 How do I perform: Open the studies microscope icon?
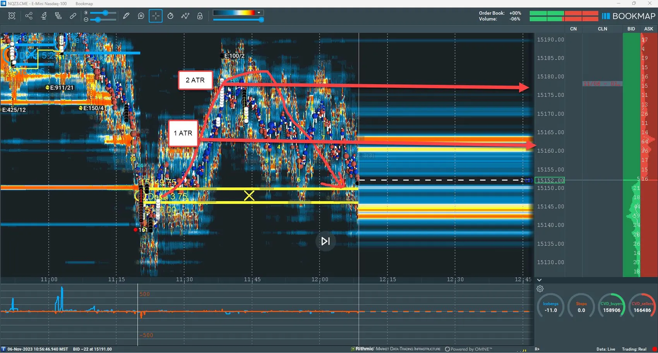tap(44, 16)
